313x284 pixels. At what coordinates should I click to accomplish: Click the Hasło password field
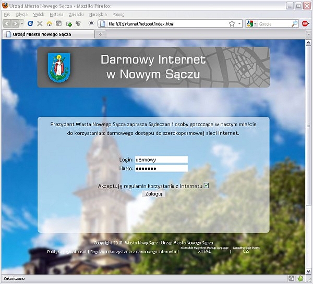pos(161,168)
